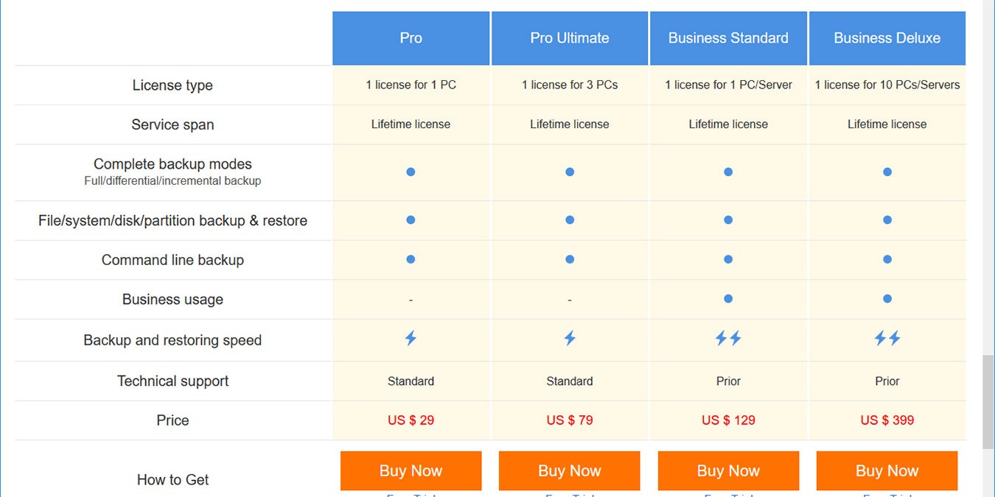
Task: Click the Business usage dot under Business Deluxe
Action: (887, 299)
